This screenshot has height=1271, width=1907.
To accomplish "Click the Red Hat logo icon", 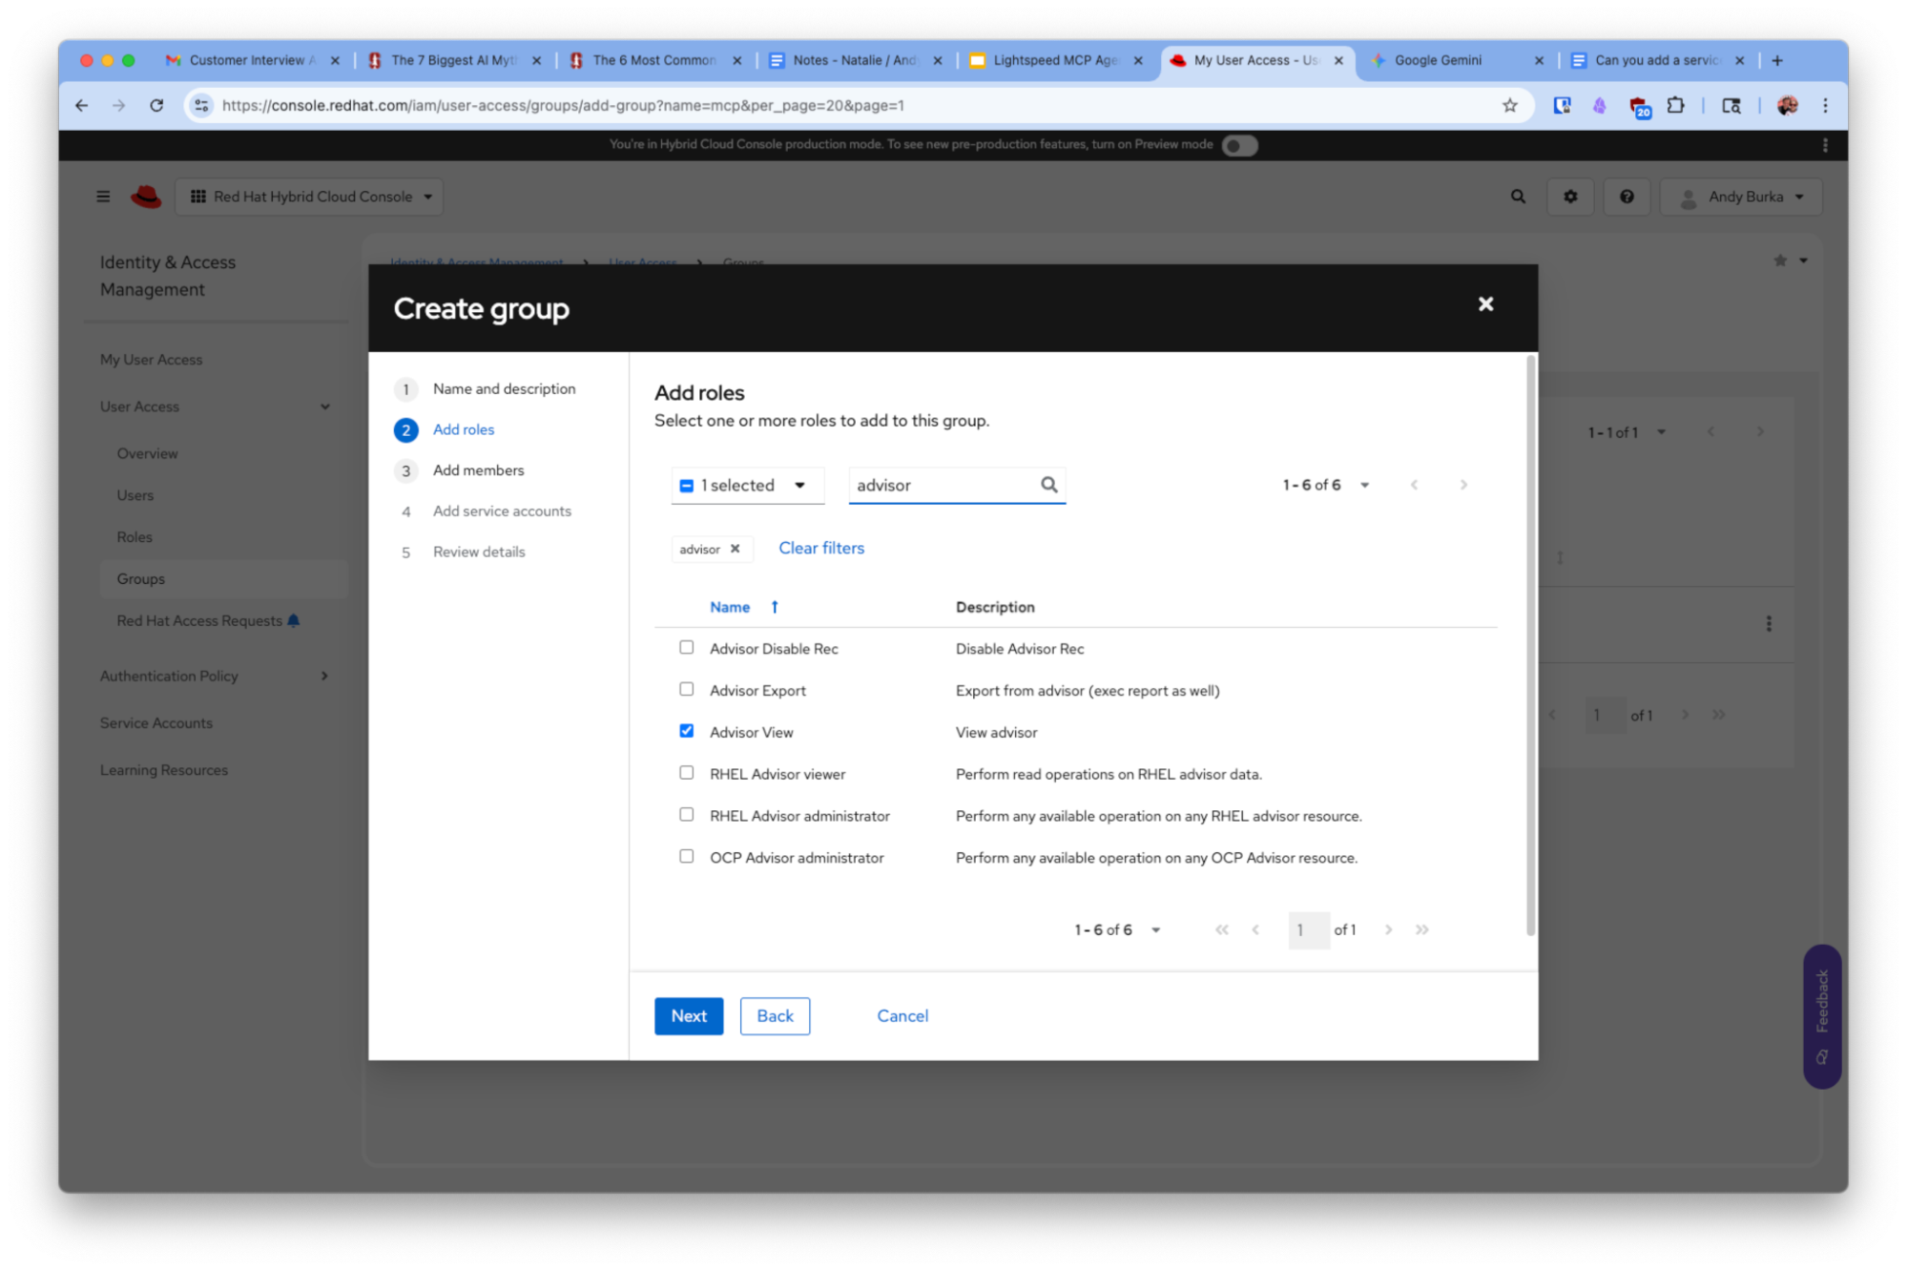I will tap(146, 197).
